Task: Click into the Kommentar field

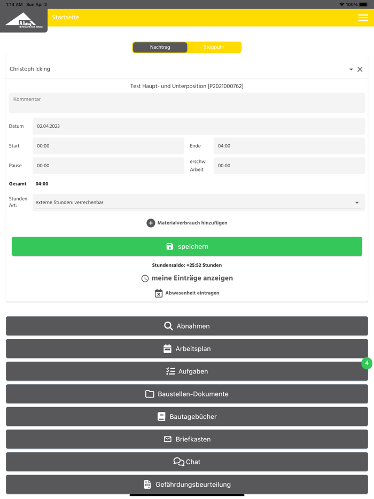Action: click(x=187, y=103)
